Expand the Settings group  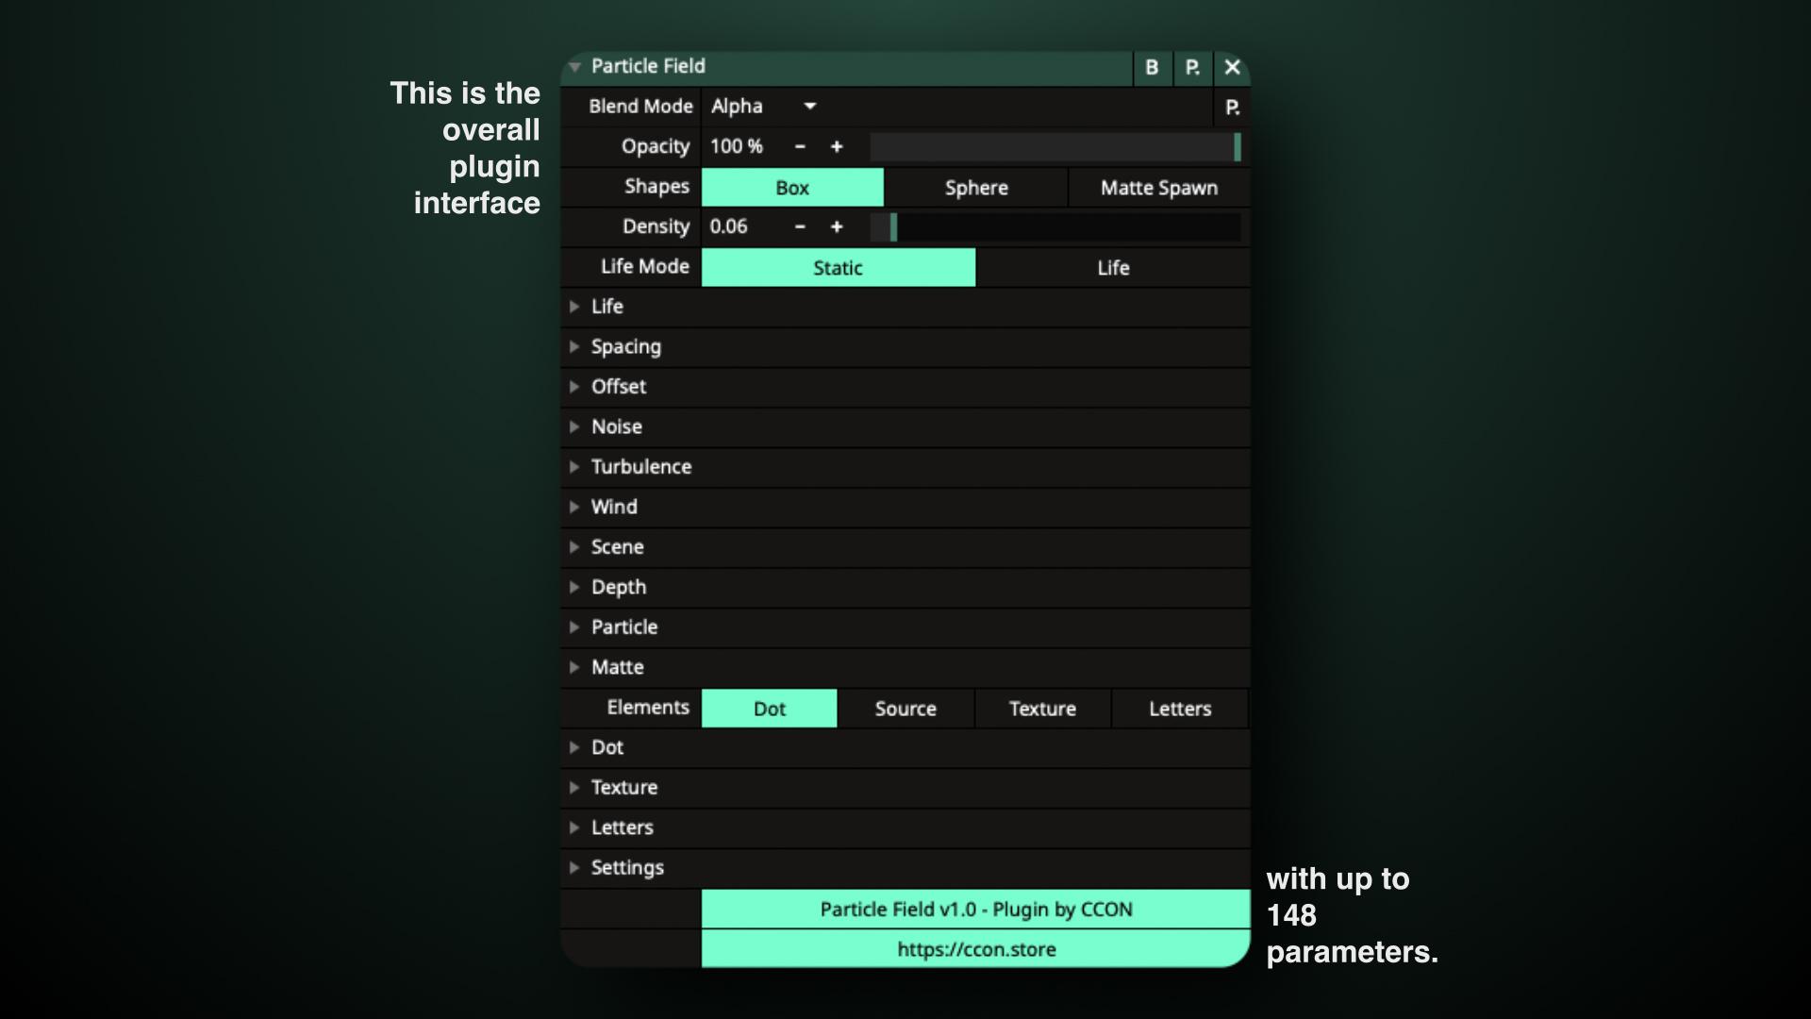coord(905,868)
